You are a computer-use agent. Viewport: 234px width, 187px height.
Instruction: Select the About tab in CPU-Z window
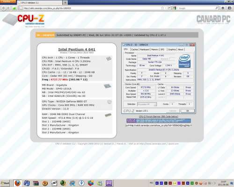coord(181,50)
